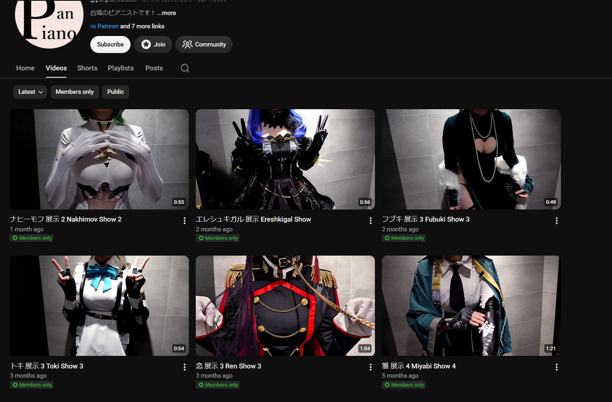Expand the Latest sort dropdown
The image size is (612, 402).
coord(30,92)
